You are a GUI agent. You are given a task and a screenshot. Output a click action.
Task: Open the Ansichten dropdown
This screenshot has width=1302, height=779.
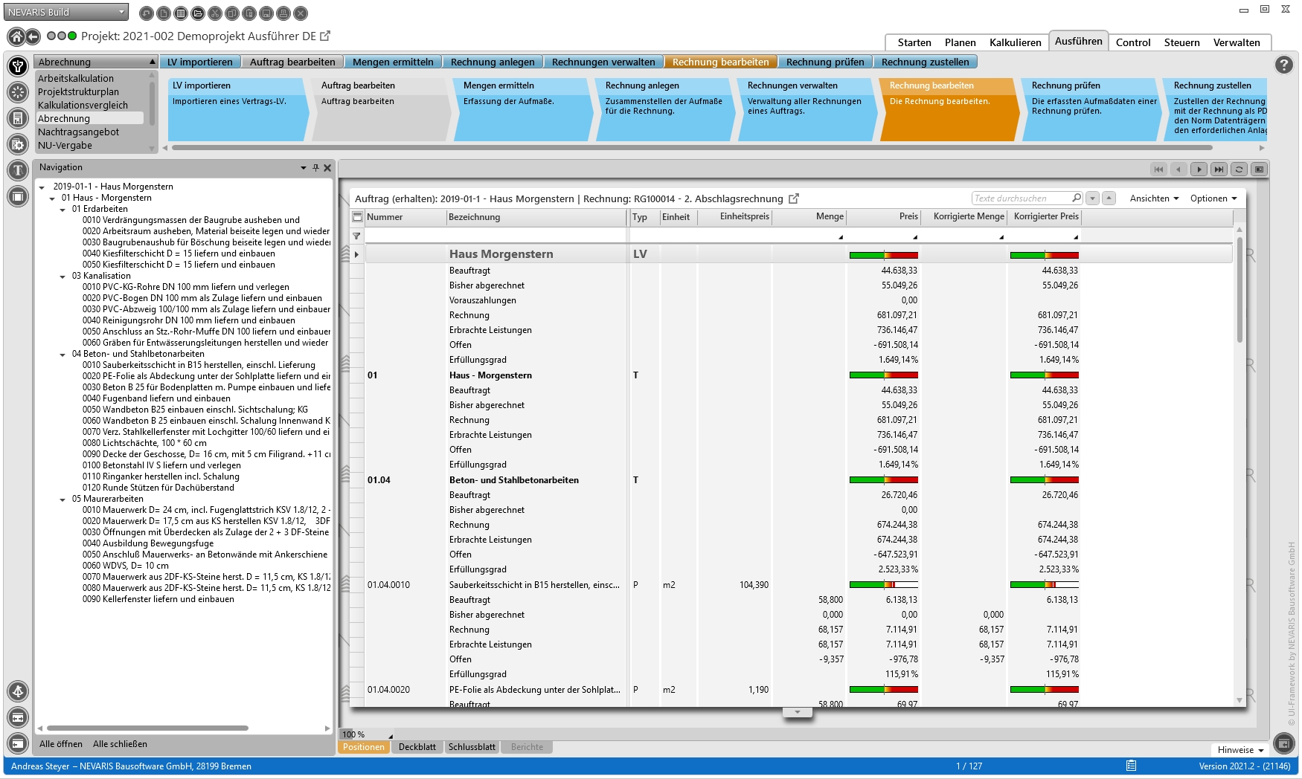point(1154,198)
